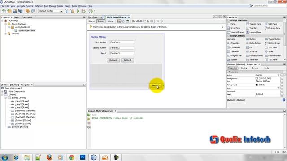Build the project with hammer icon

click(x=67, y=11)
